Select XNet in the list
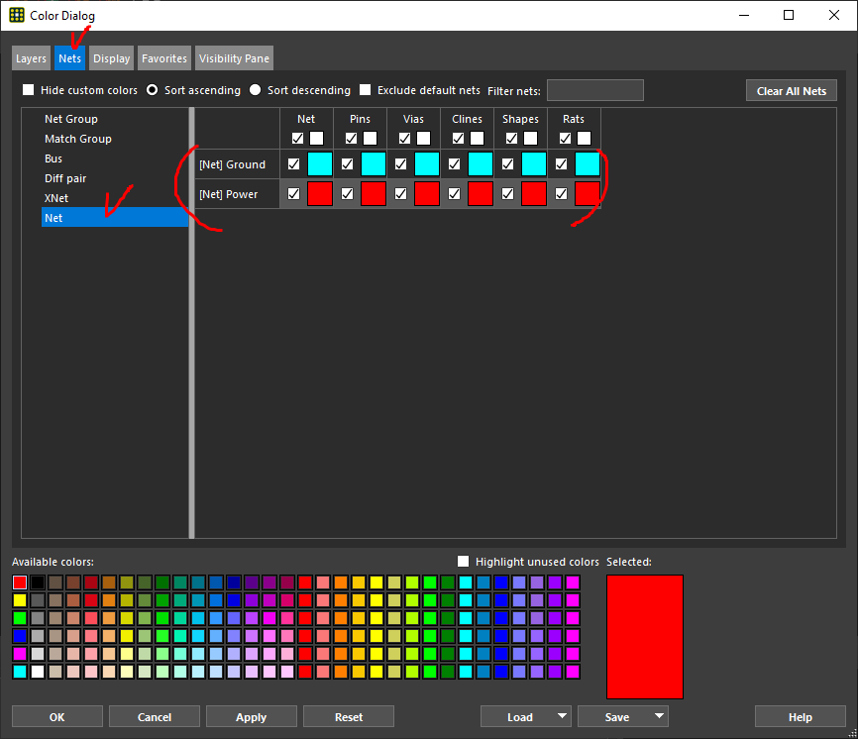The width and height of the screenshot is (858, 739). (56, 198)
